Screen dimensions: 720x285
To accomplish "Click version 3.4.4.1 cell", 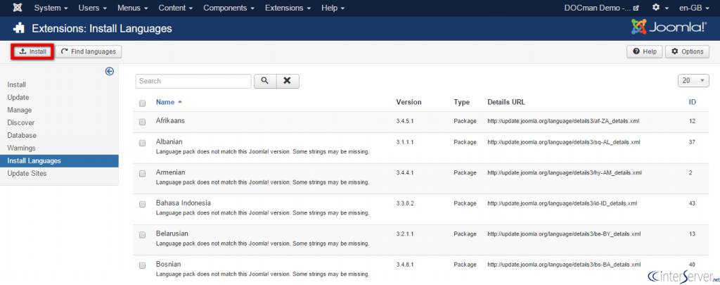I will tap(405, 173).
